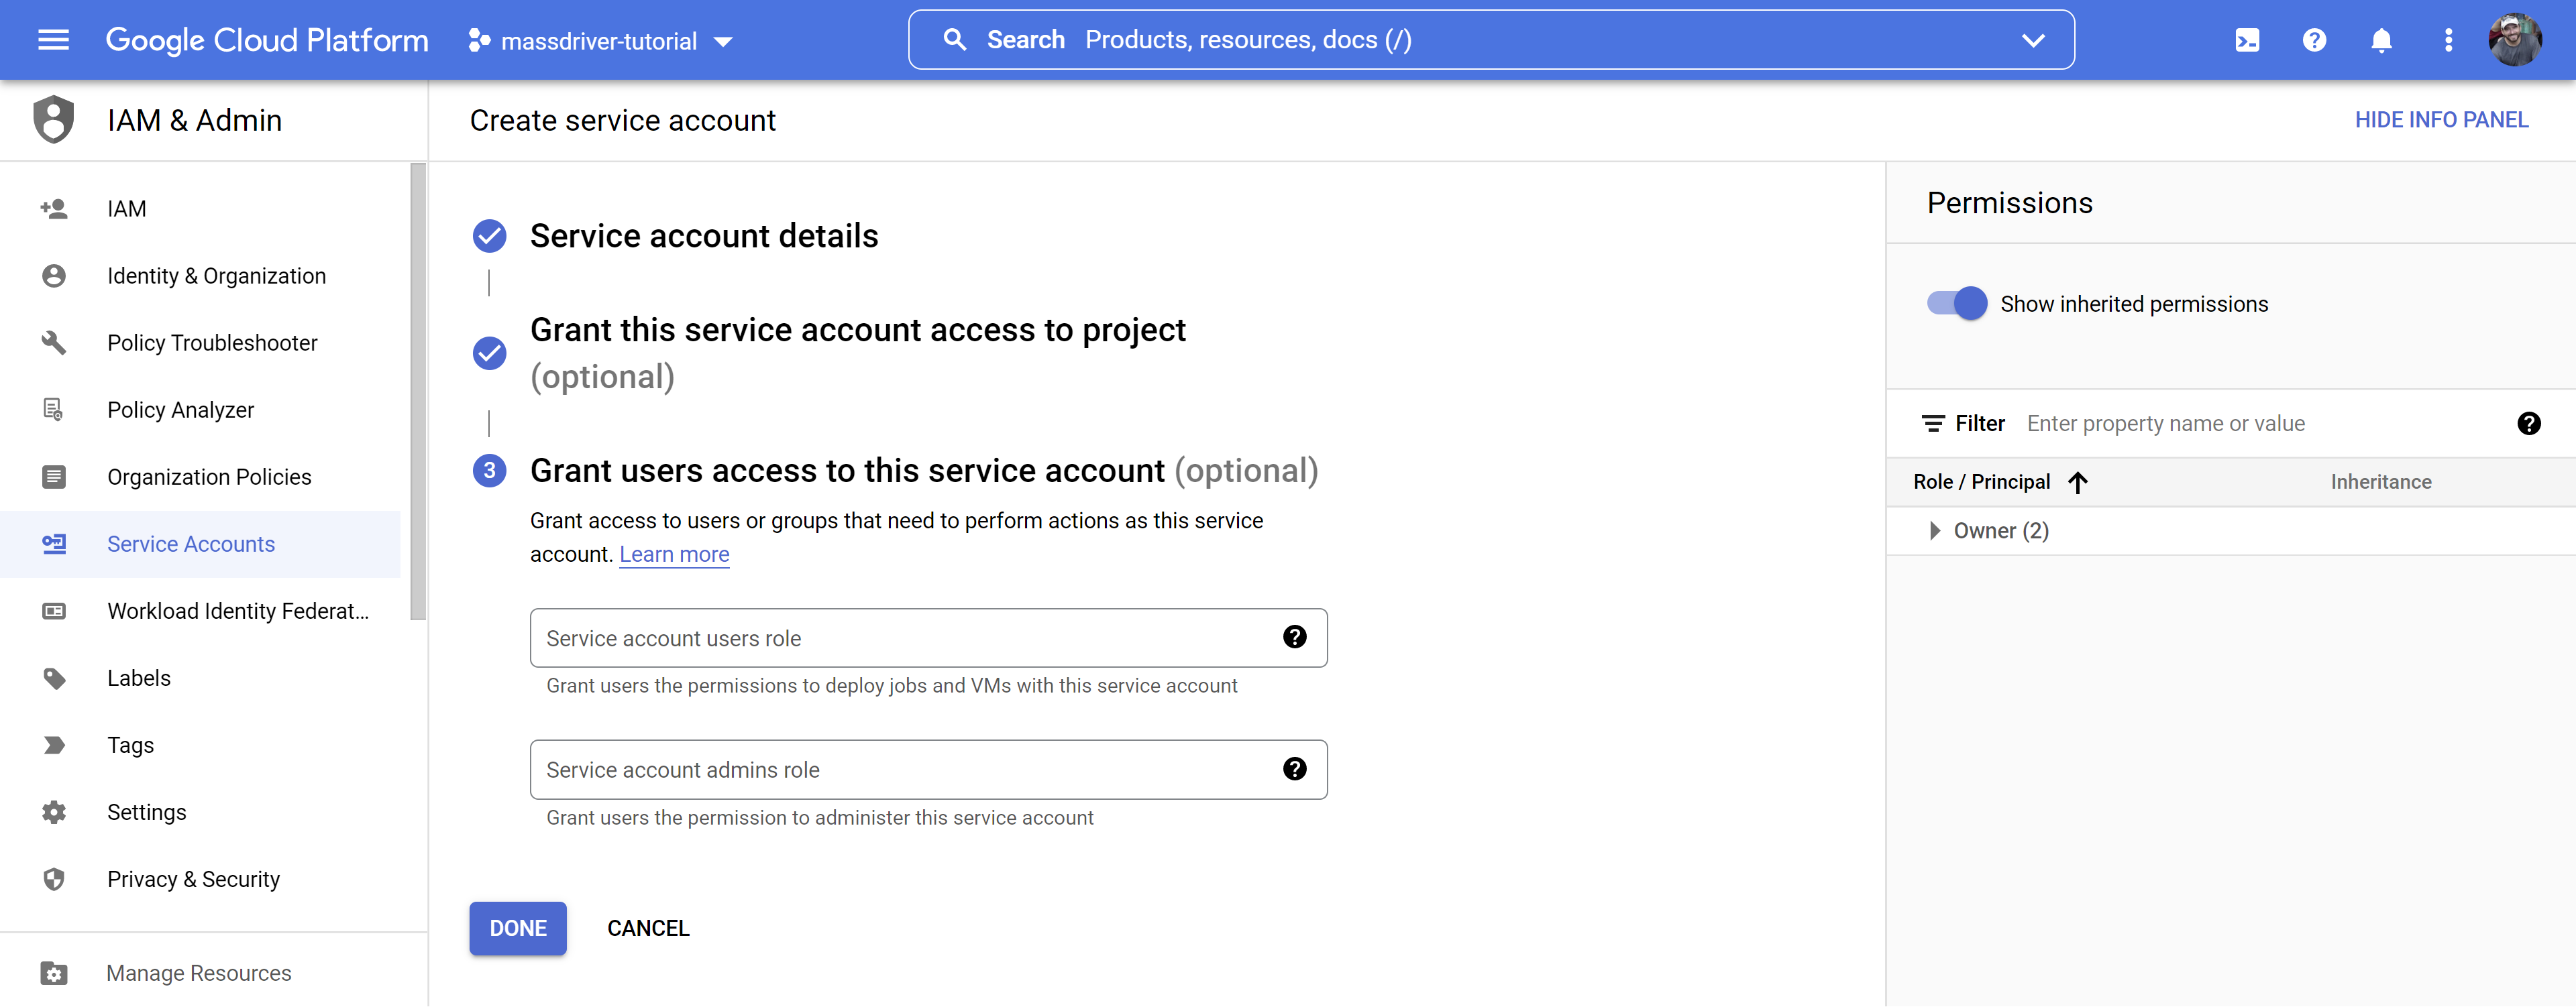Click the IAM add-person icon
This screenshot has width=2576, height=1007.
[x=54, y=209]
